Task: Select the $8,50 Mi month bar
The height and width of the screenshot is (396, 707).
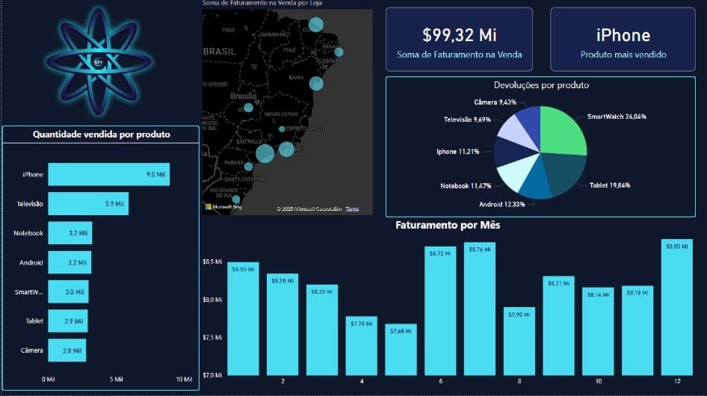Action: click(243, 318)
